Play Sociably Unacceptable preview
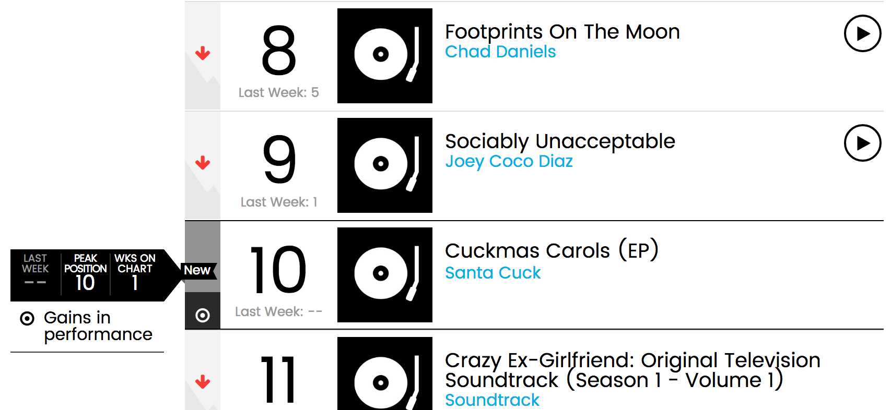 click(862, 143)
